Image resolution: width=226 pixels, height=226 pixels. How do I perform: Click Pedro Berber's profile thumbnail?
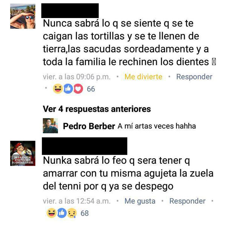click(50, 126)
